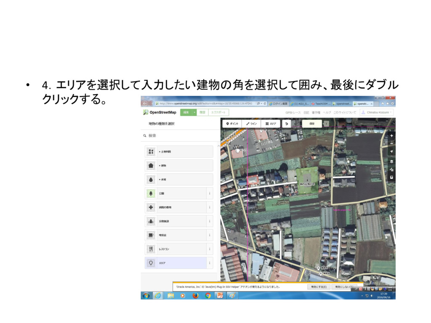Switch to the TeachOSM browser tab
431x323 pixels.
(x=321, y=104)
